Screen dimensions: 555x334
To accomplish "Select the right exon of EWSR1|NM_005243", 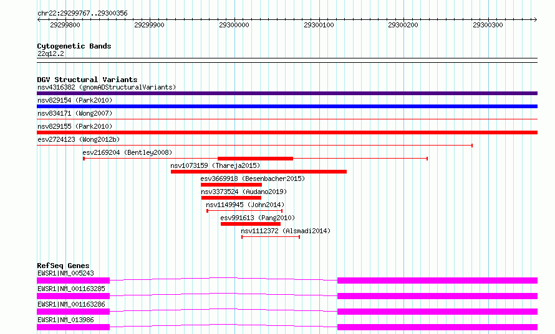I will 438,281.
